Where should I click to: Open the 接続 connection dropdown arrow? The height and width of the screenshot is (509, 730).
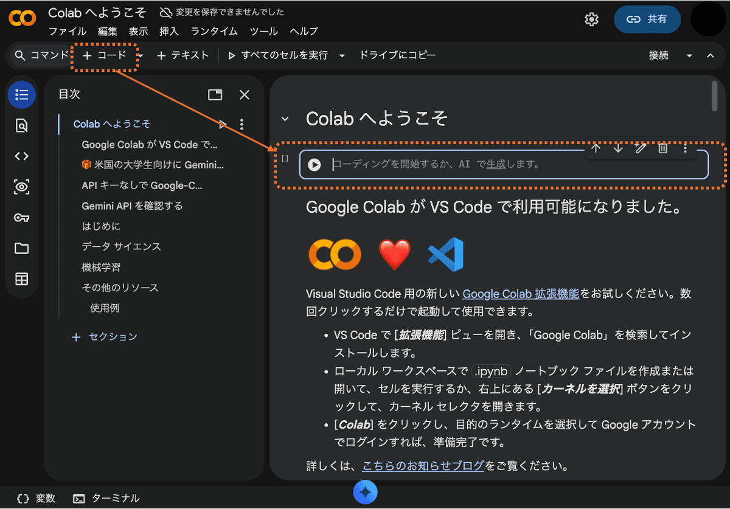(x=689, y=55)
